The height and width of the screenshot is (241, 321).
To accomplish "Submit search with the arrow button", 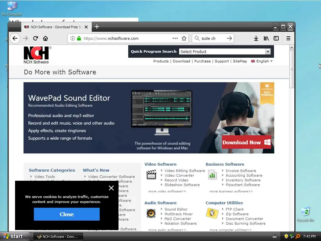I will (229, 38).
